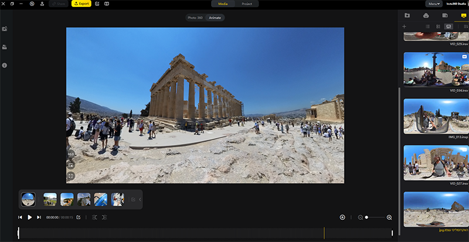Collapse the animation presets strip

click(x=140, y=199)
